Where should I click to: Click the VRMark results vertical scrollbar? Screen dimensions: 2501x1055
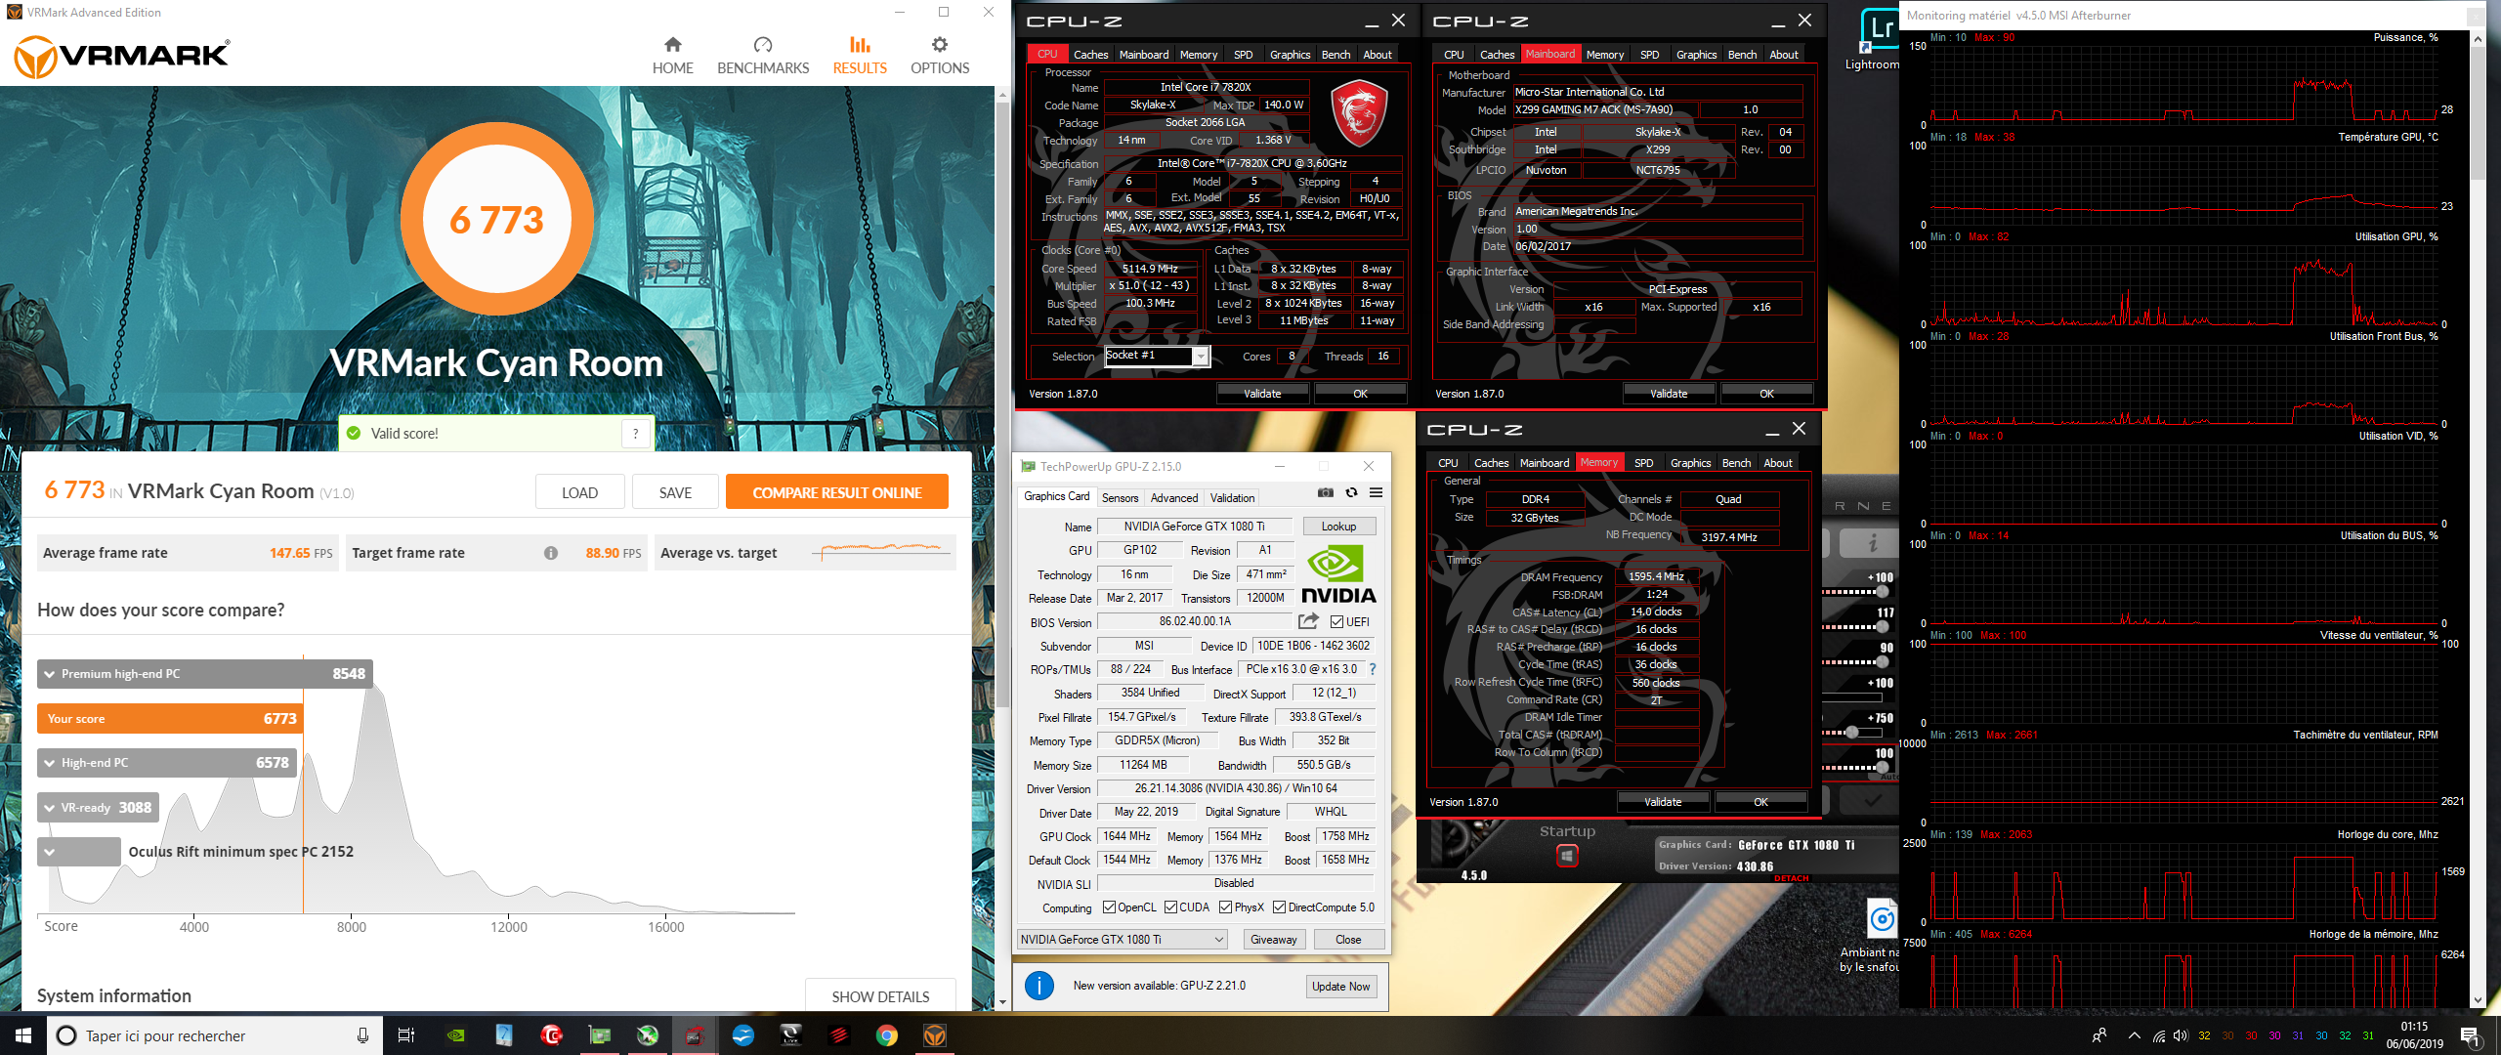1001,405
